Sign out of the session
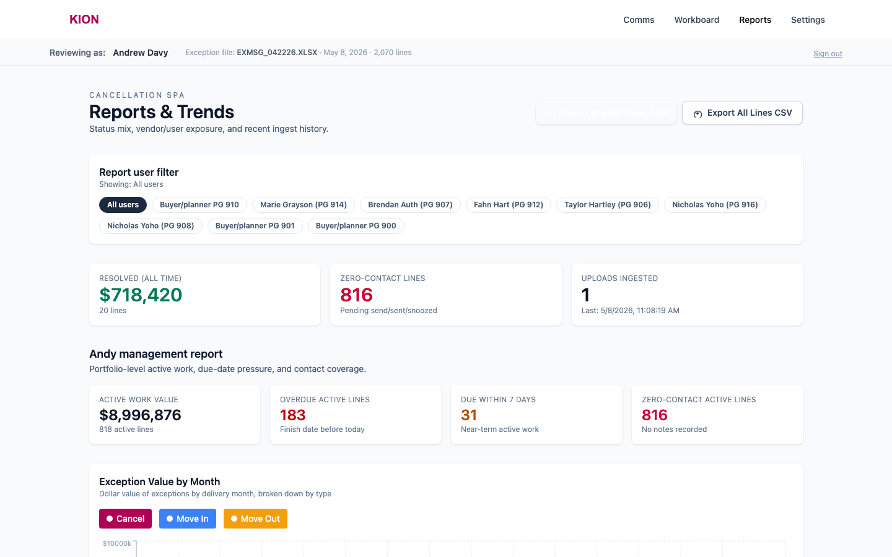This screenshot has width=892, height=557. [x=828, y=54]
